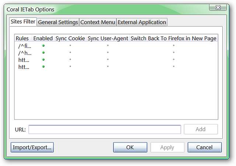Toggle Sync User-Agent for the /^h rule

click(x=108, y=53)
